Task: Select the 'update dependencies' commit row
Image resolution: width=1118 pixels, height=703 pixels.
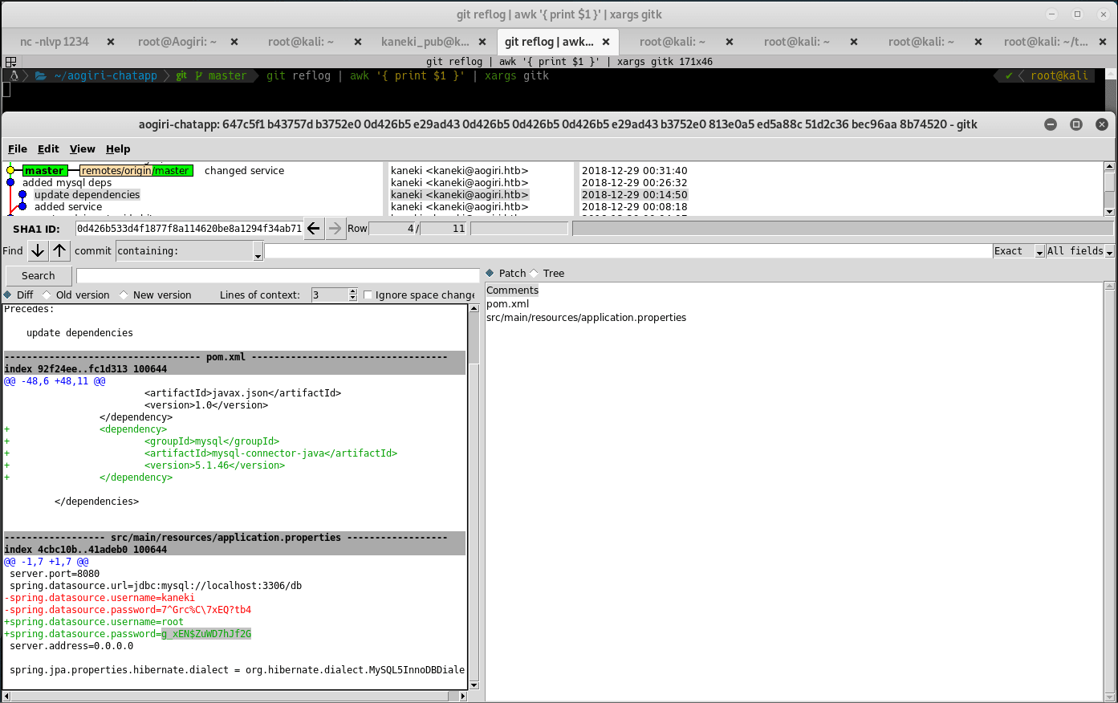Action: (x=87, y=194)
